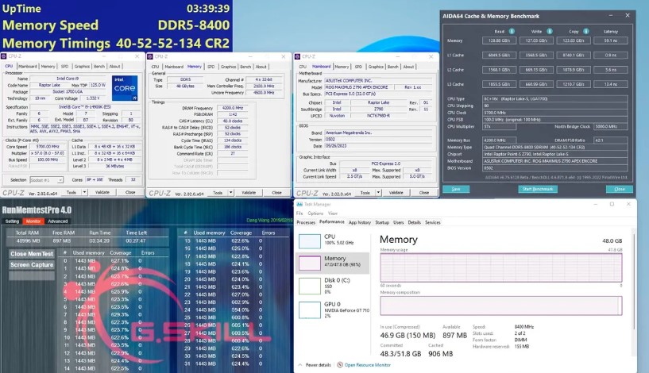This screenshot has width=649, height=373.
Task: Click Fewer details label in Task Manager
Action: pos(319,365)
